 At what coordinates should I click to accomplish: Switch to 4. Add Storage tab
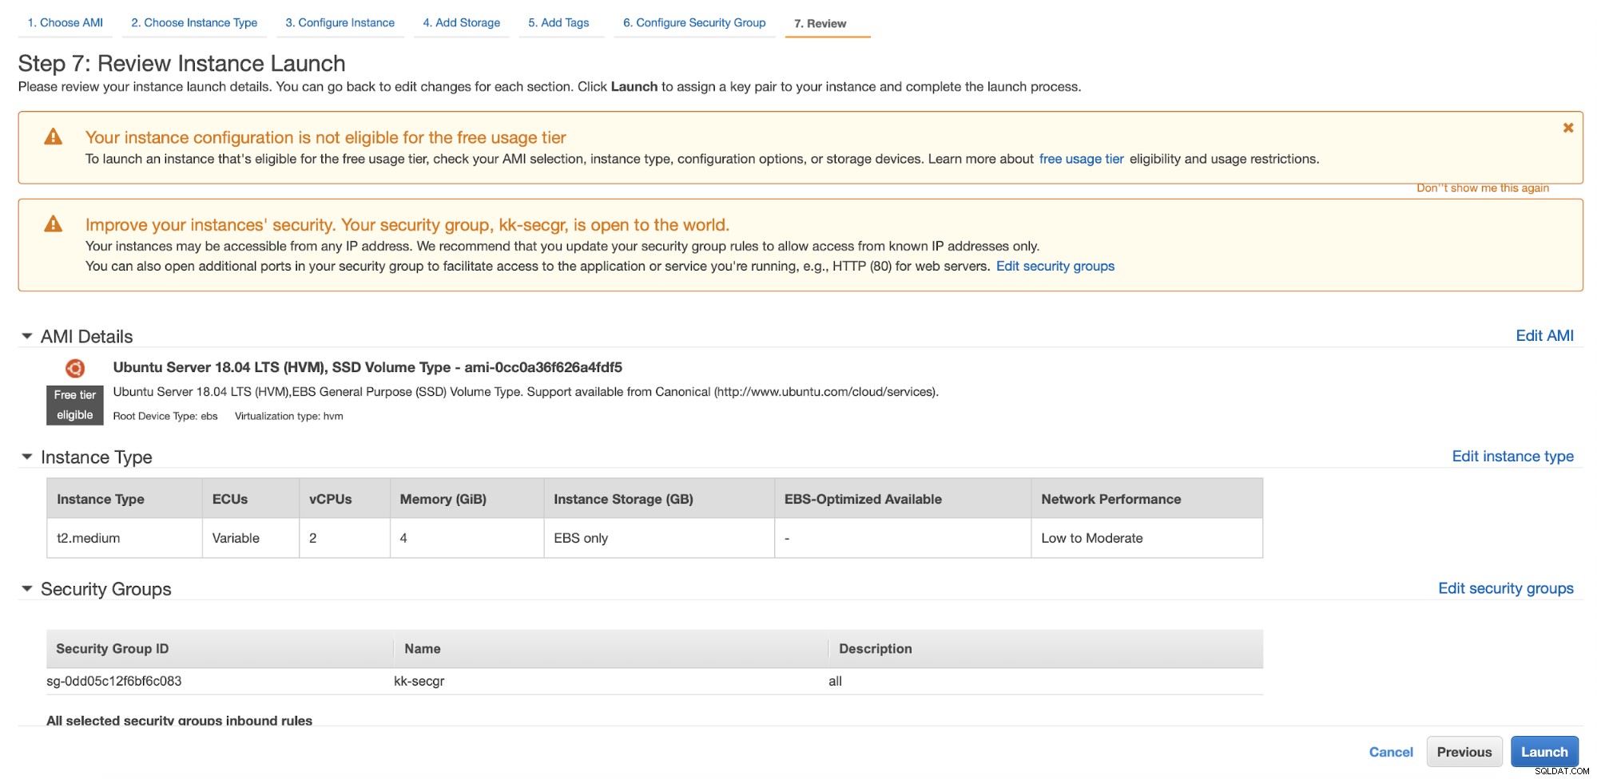[x=462, y=23]
